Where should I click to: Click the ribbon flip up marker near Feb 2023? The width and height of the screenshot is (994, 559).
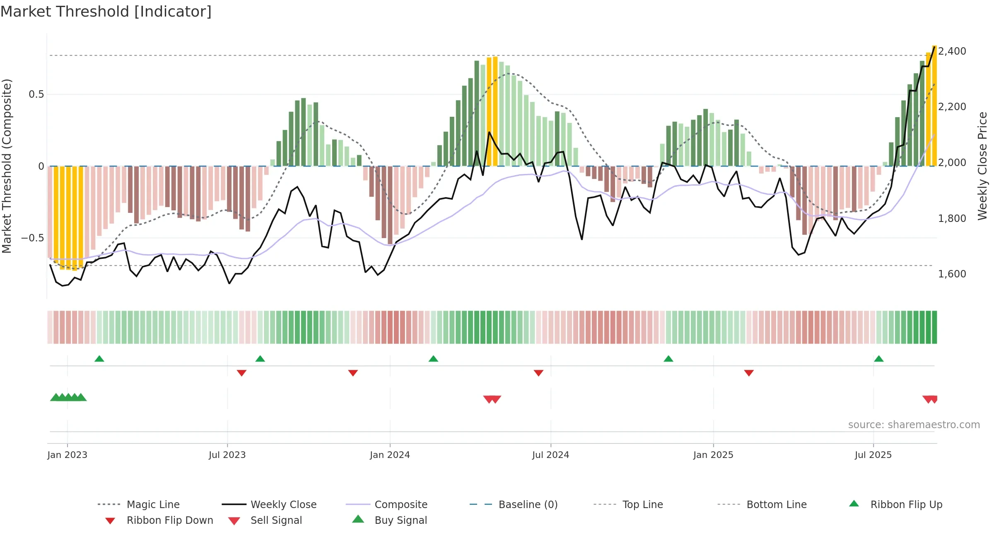pos(99,359)
